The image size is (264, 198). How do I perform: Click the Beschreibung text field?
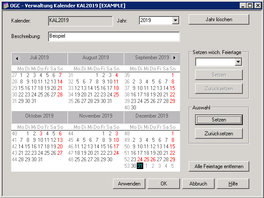tap(114, 36)
